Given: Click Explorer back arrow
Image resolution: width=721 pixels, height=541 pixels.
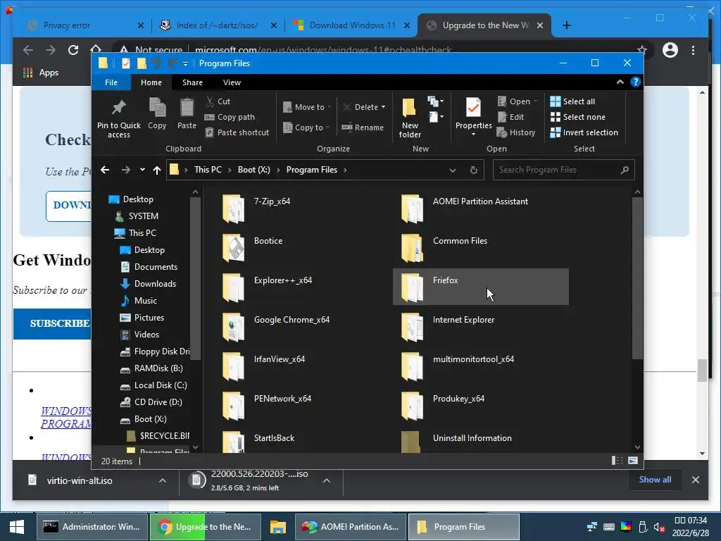Looking at the screenshot, I should 105,170.
